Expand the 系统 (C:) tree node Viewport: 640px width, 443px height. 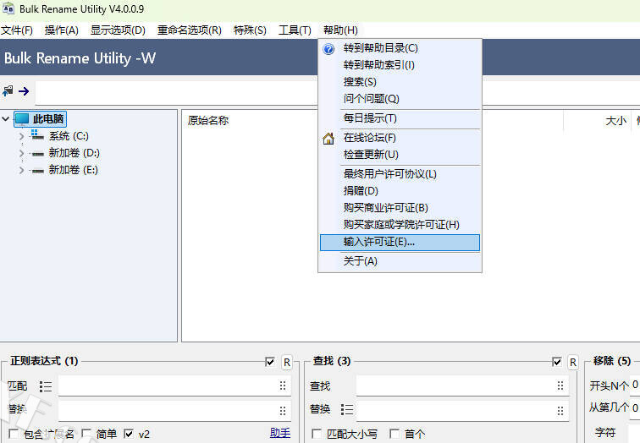click(21, 136)
